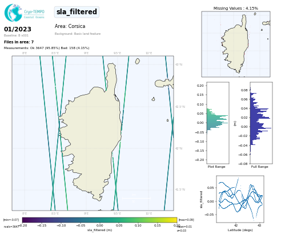Click the tiny island east of Corsica
The width and height of the screenshot is (281, 234).
[167, 120]
